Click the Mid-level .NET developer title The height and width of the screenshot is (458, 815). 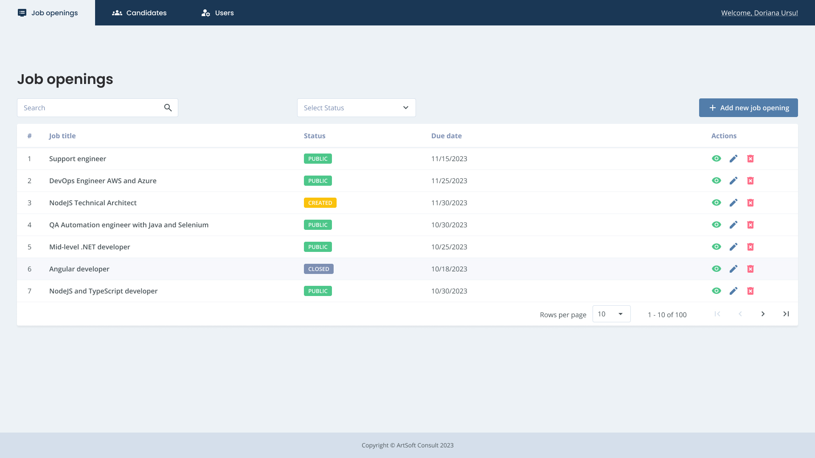point(90,247)
